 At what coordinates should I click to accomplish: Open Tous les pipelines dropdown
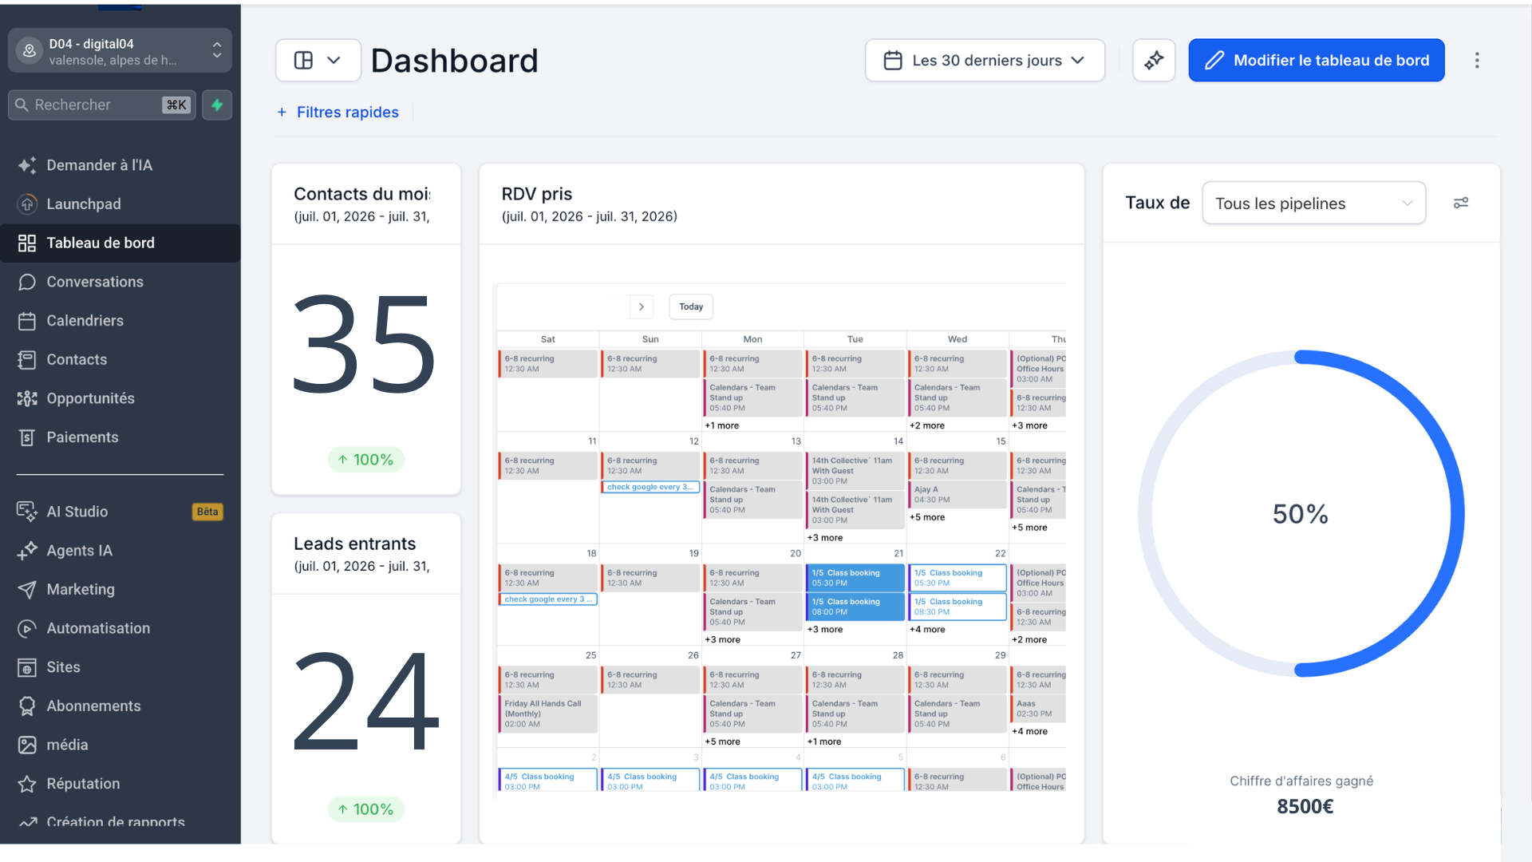pyautogui.click(x=1313, y=203)
